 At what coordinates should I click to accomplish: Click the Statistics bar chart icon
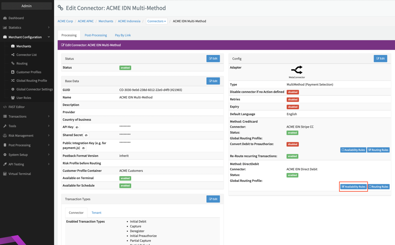5,28
